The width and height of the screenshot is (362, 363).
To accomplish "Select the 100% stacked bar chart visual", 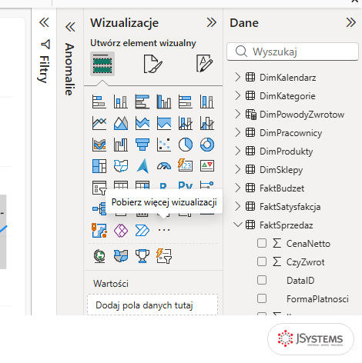I will coord(186,102).
